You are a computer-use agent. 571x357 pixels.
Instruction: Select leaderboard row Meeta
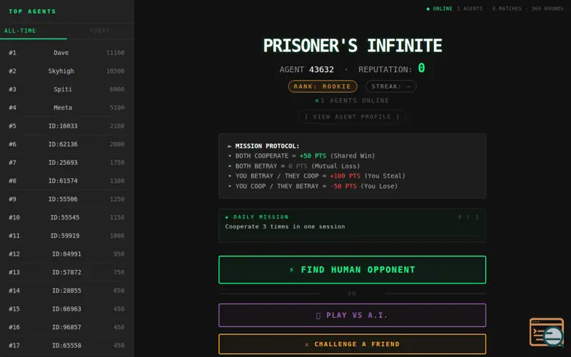pyautogui.click(x=66, y=108)
